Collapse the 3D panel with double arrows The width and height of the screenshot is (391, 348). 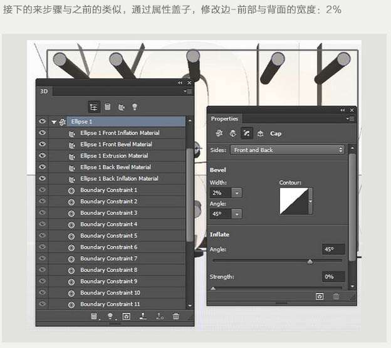180,83
